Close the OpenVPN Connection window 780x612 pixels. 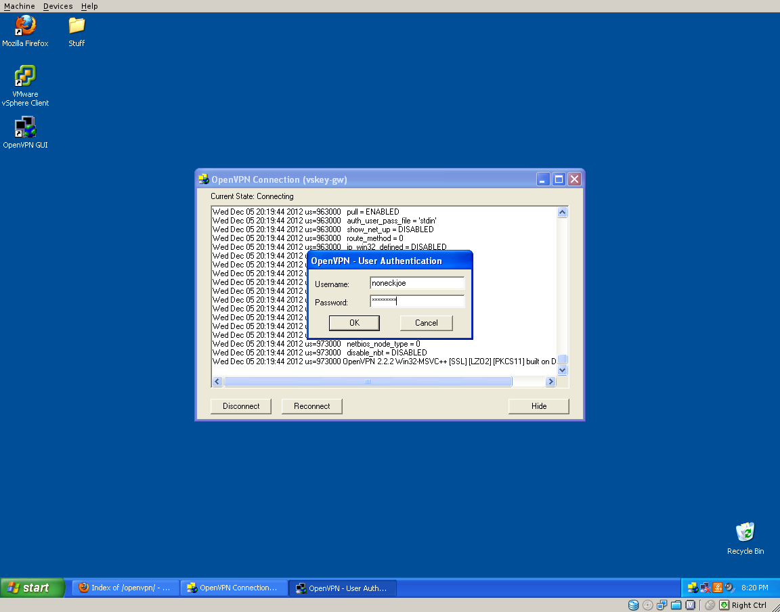tap(575, 179)
